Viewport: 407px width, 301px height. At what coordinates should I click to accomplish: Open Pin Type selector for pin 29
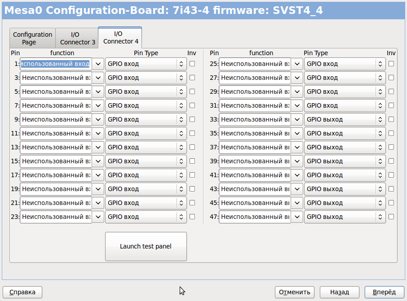(345, 92)
